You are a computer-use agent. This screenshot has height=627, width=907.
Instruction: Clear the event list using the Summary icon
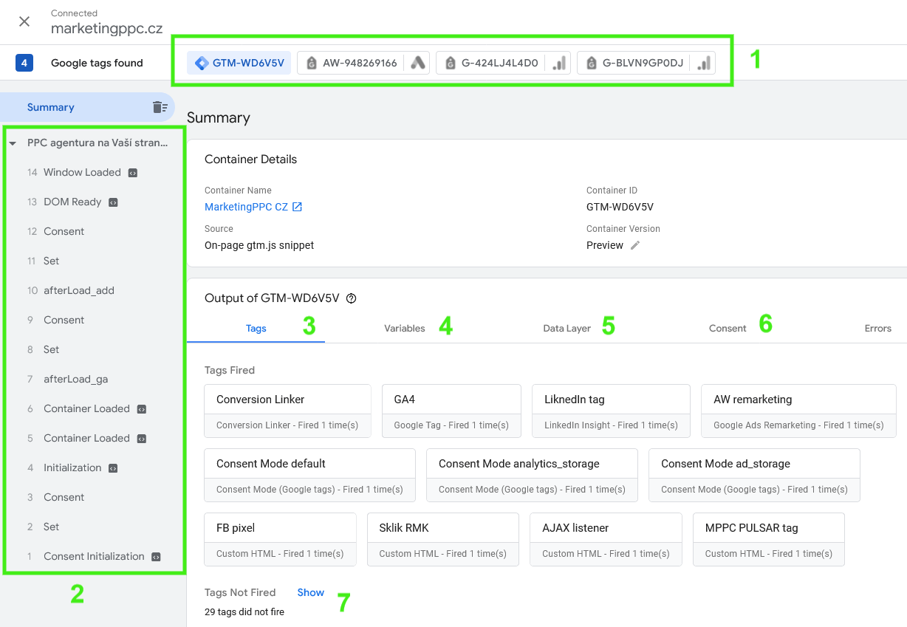pyautogui.click(x=160, y=107)
